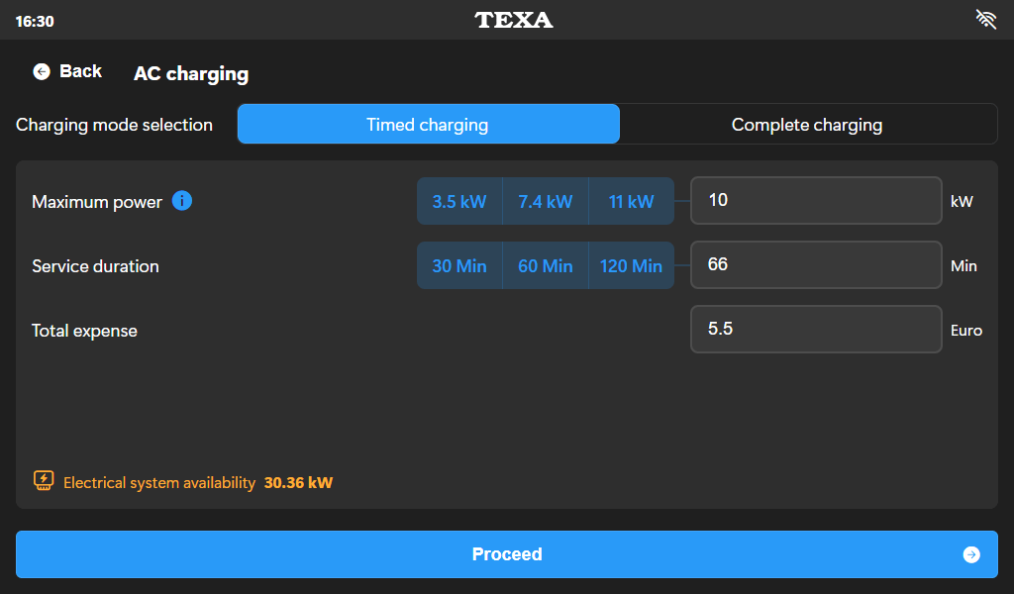Click the maximum power value field showing 10

coord(815,200)
